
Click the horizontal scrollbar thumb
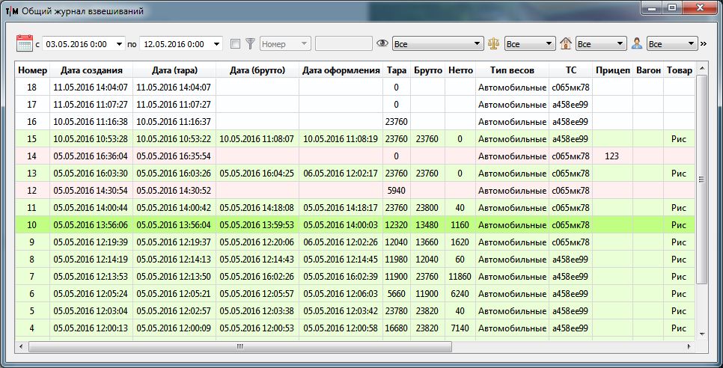240,347
